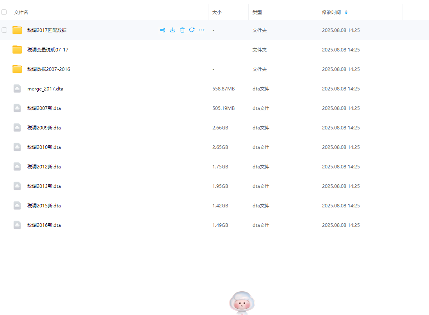Toggle sort order by 修改时间 arrow
Viewport: 429px width, 315px height.
(346, 12)
